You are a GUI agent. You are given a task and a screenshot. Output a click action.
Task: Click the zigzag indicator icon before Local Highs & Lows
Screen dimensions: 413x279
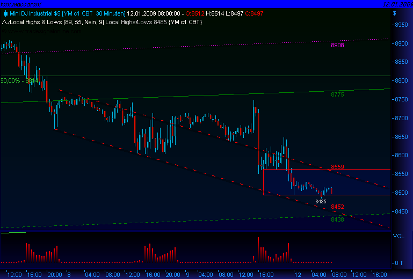[x=5, y=23]
